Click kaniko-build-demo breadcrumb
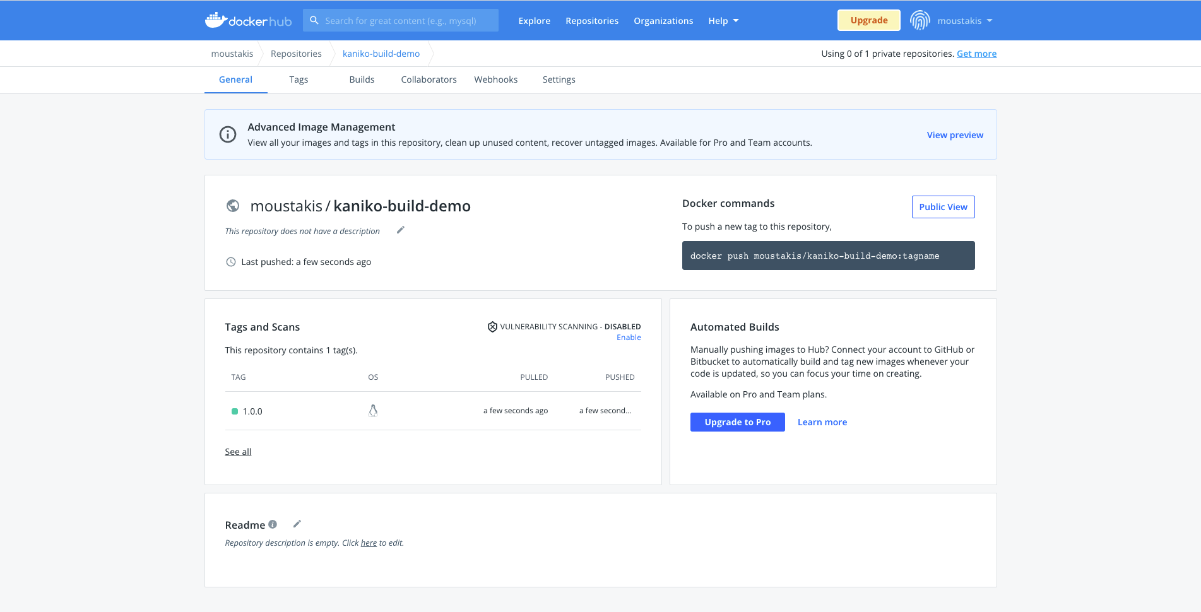Viewport: 1201px width, 612px height. tap(381, 54)
